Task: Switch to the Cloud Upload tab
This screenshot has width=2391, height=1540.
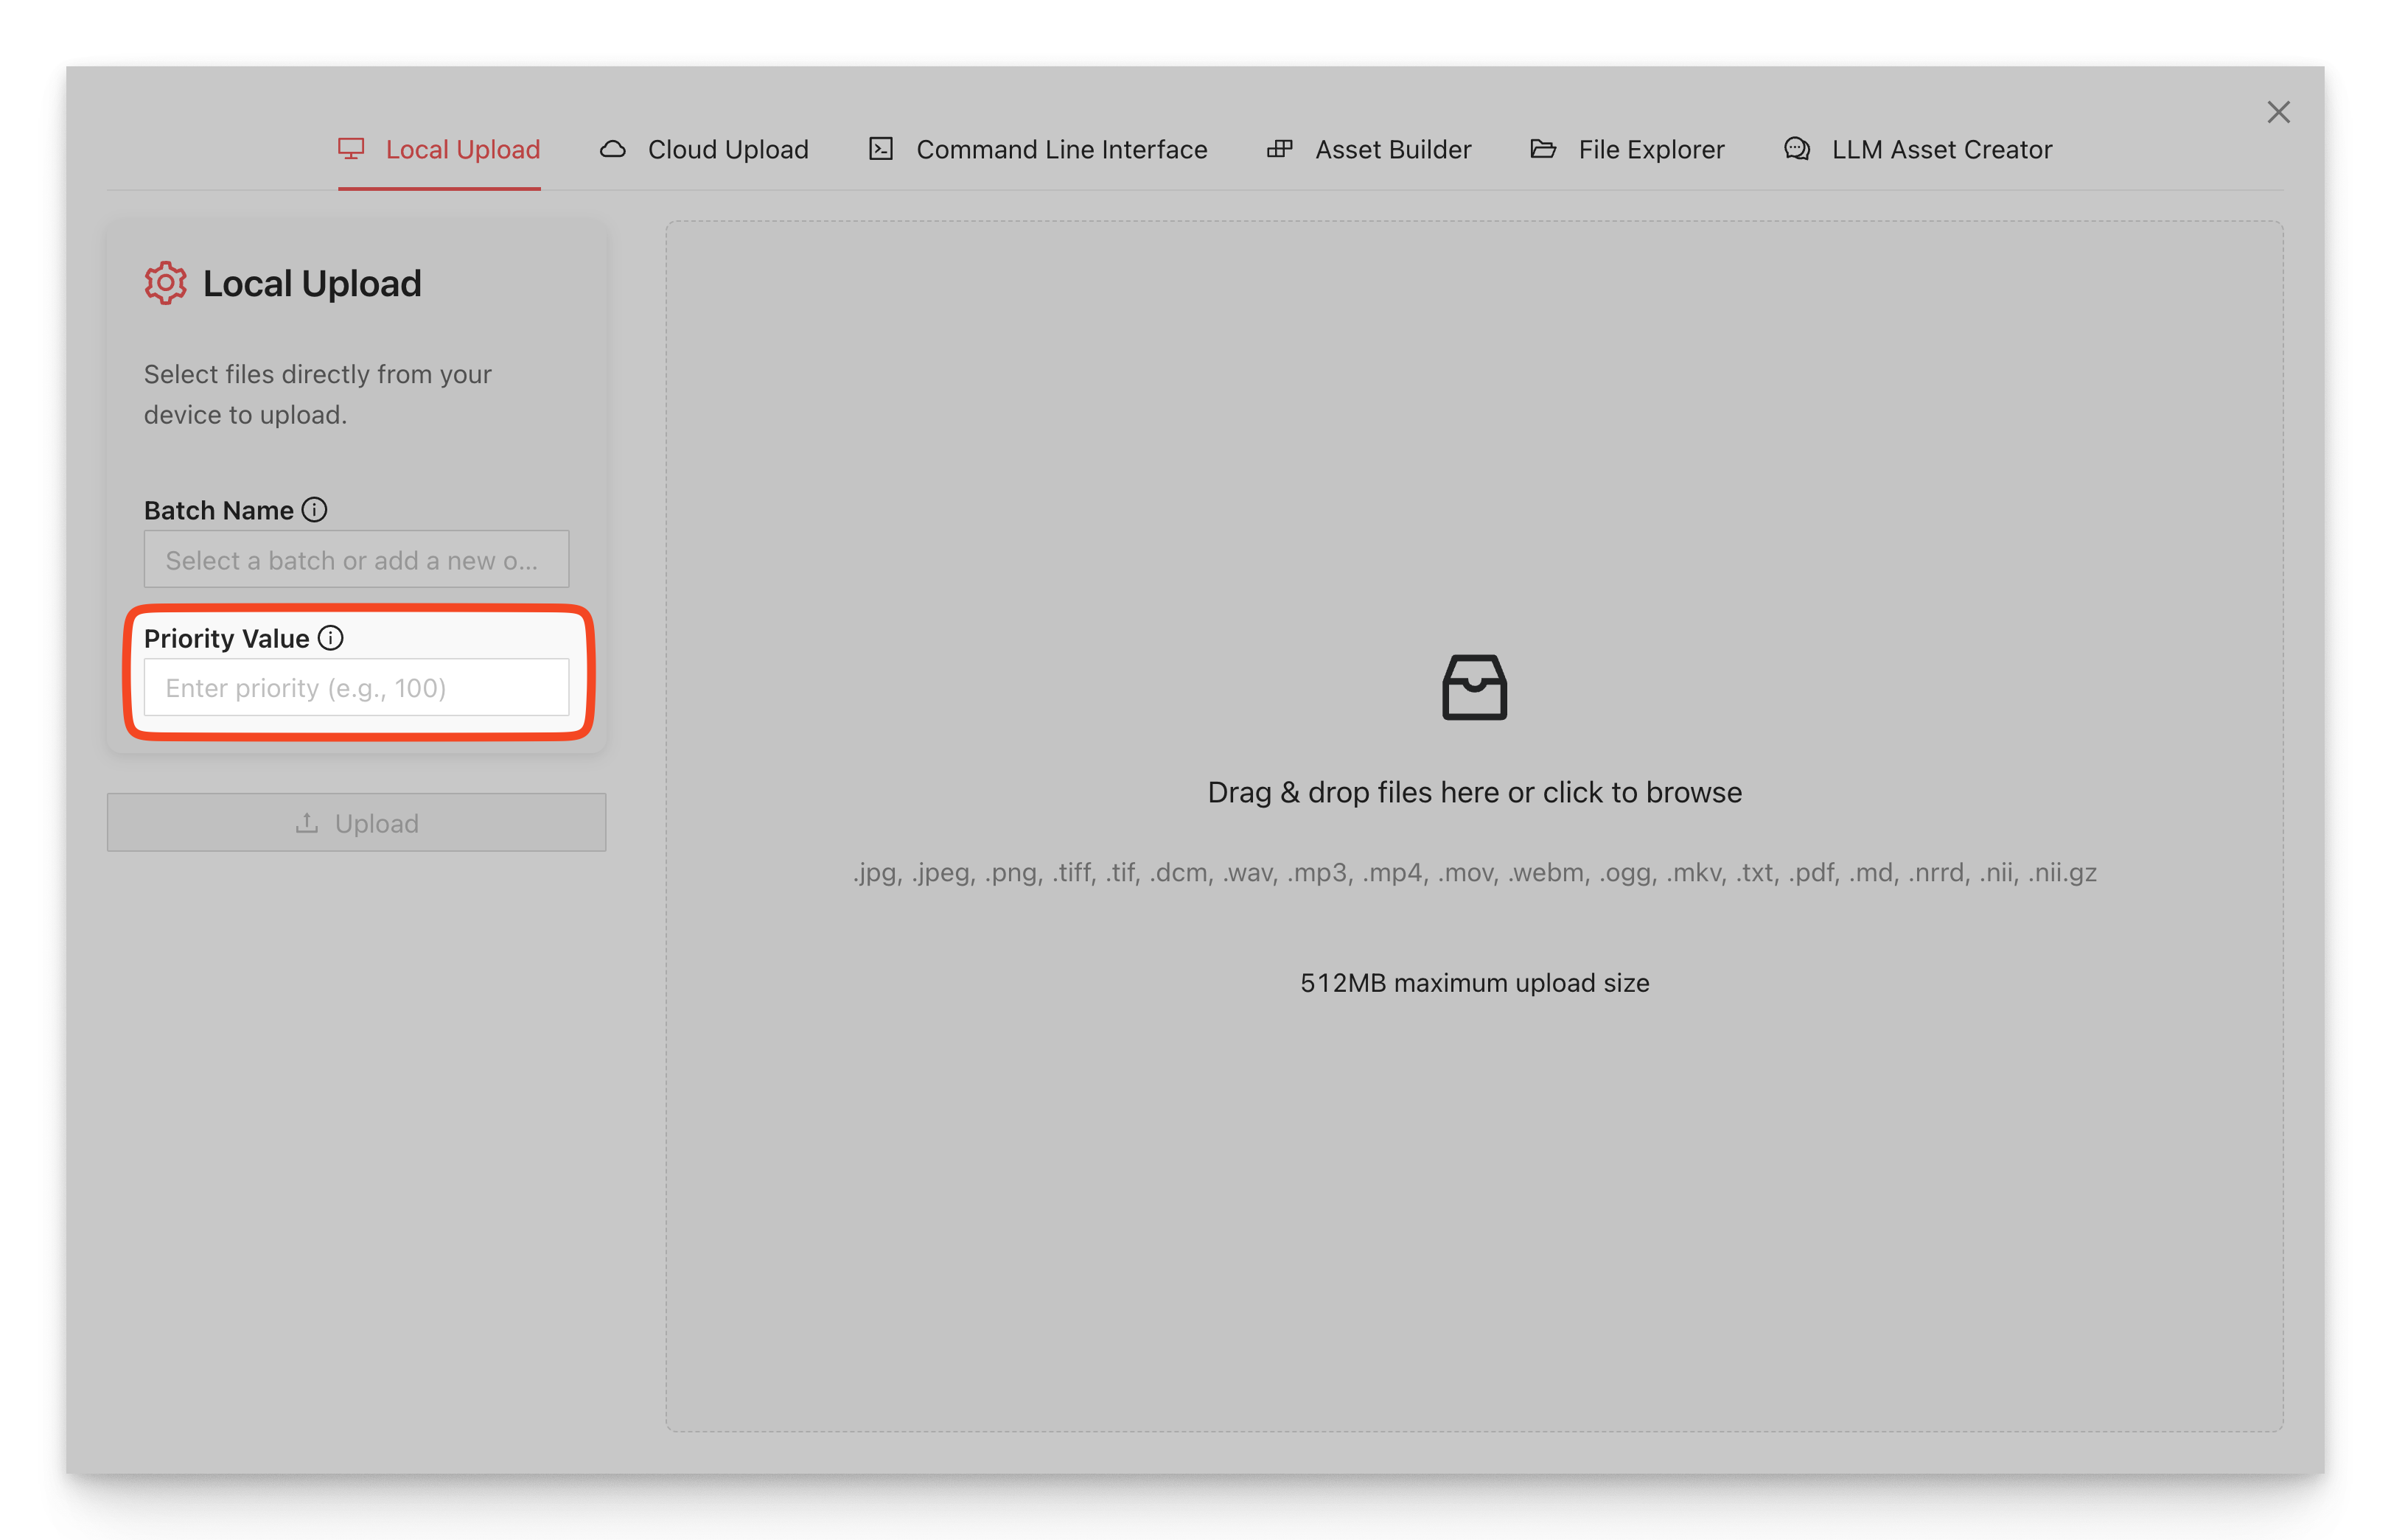Action: coord(727,150)
